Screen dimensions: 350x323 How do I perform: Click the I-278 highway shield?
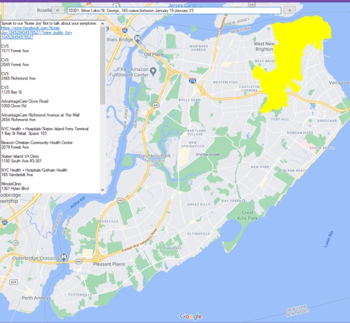point(192,80)
